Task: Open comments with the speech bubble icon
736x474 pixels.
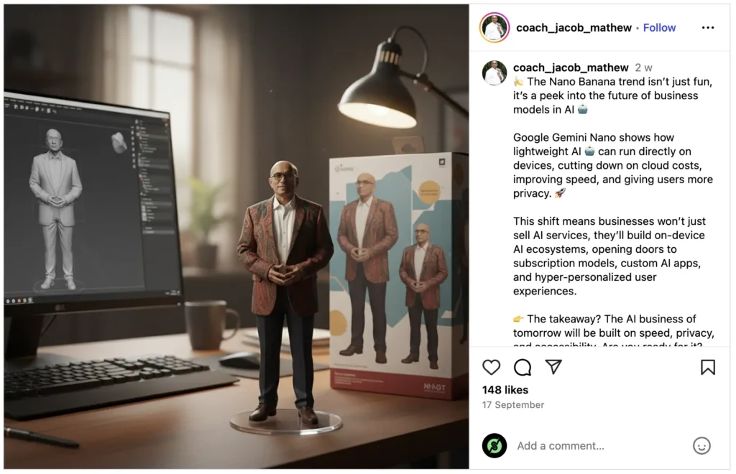Action: click(x=523, y=367)
